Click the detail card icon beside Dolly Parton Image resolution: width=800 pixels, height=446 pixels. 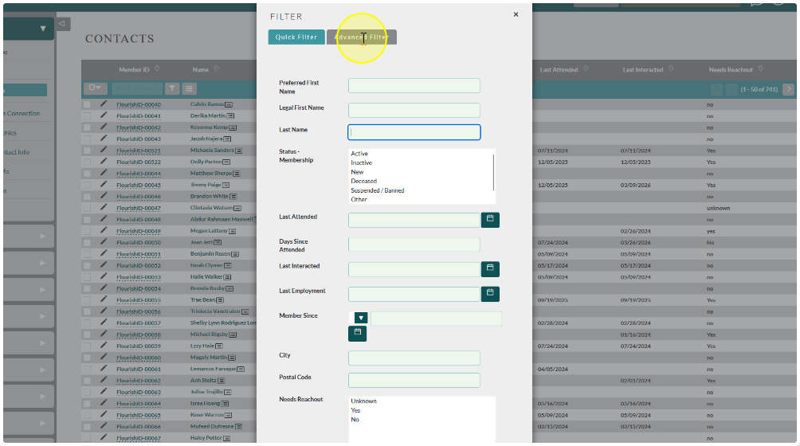coord(226,162)
